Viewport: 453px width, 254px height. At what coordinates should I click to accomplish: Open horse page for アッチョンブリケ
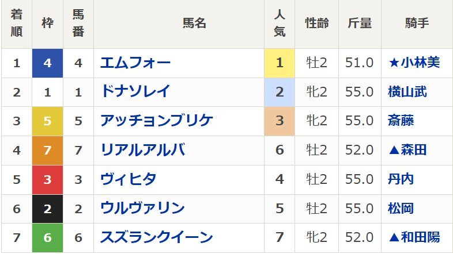pos(157,121)
